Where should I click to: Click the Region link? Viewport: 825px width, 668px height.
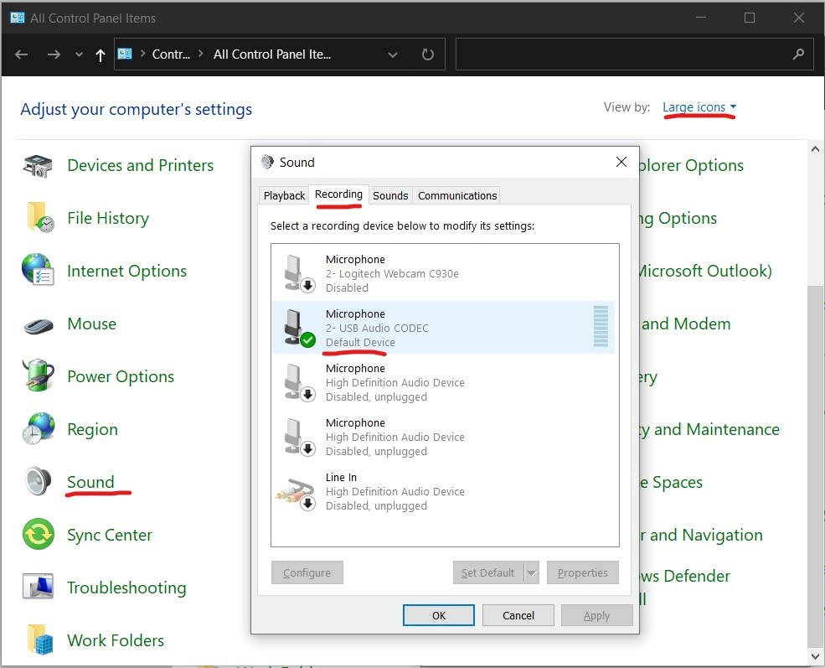click(92, 429)
